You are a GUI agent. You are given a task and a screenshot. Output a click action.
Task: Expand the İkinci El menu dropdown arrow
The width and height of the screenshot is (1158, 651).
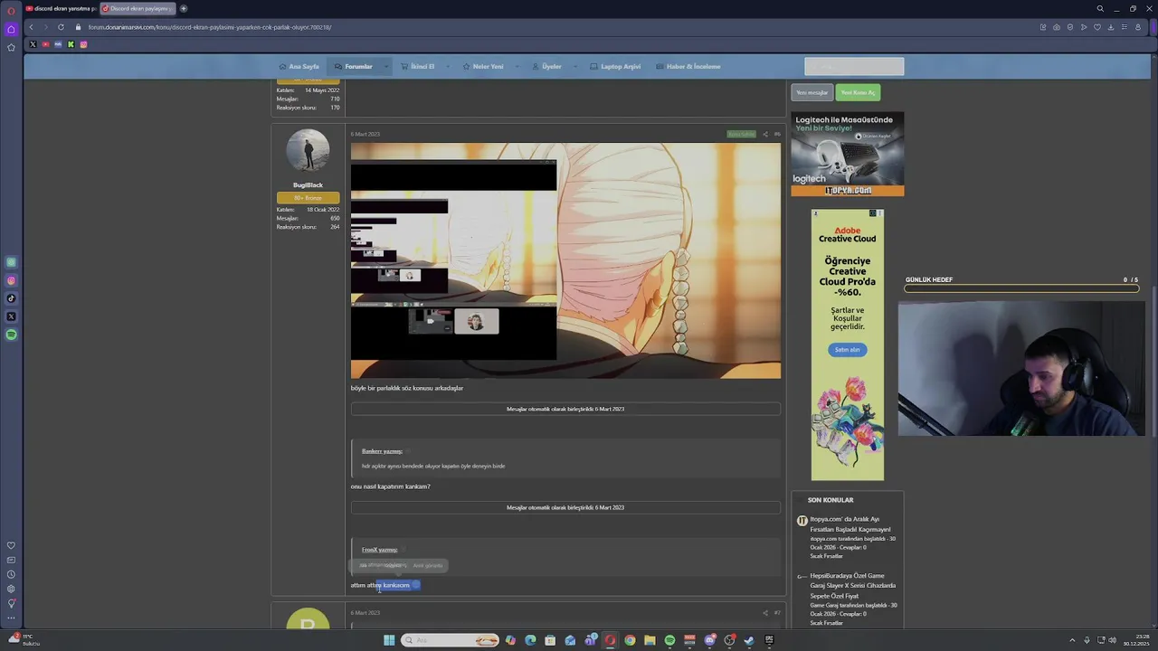(x=449, y=66)
